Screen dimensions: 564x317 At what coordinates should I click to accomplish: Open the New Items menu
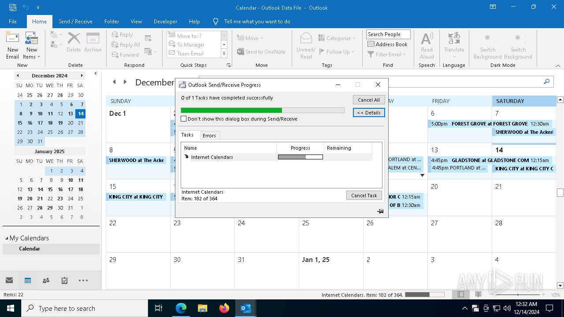pos(31,46)
